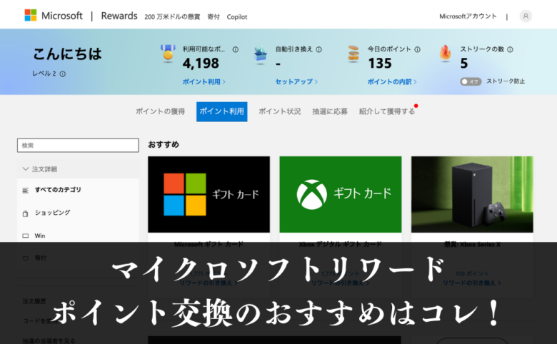Click the 135 today's points value

click(380, 64)
